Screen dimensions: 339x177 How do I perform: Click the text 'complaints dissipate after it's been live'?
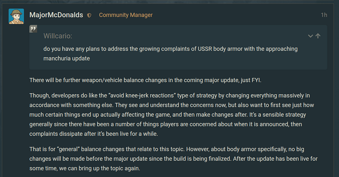coord(85,134)
